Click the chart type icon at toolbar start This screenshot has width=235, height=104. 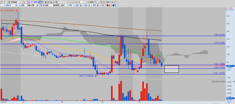click(2, 2)
